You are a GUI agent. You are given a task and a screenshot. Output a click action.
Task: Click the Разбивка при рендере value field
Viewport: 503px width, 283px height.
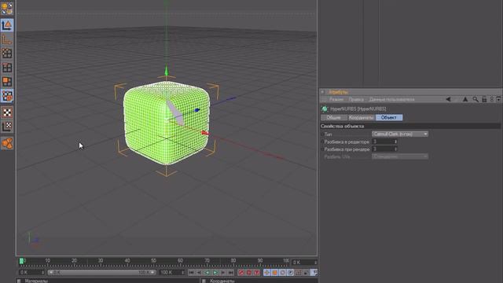383,149
